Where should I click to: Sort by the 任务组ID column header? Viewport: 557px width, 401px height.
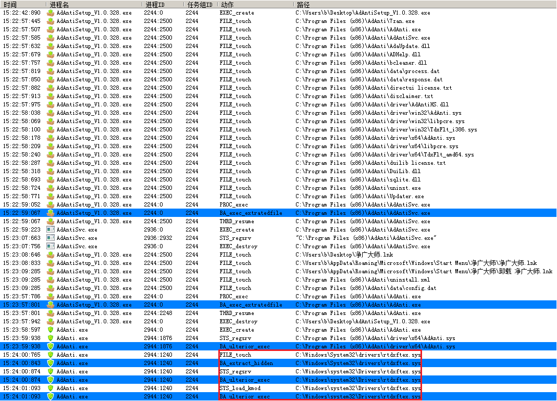[201, 4]
